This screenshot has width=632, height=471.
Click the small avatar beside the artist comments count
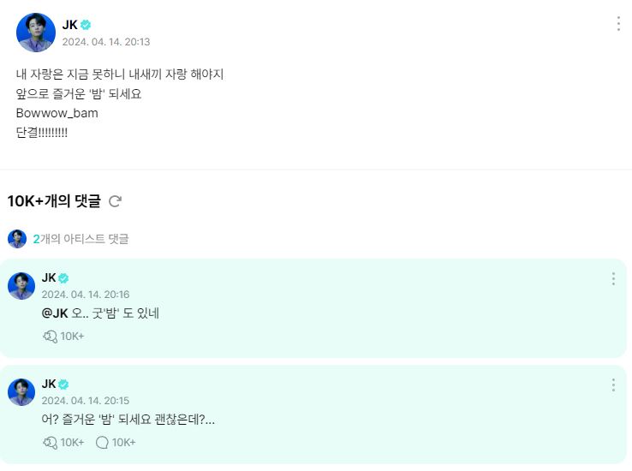click(x=17, y=239)
